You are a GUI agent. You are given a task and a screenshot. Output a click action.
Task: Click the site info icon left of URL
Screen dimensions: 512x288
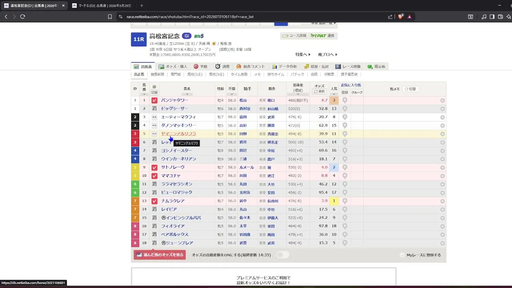pos(120,16)
